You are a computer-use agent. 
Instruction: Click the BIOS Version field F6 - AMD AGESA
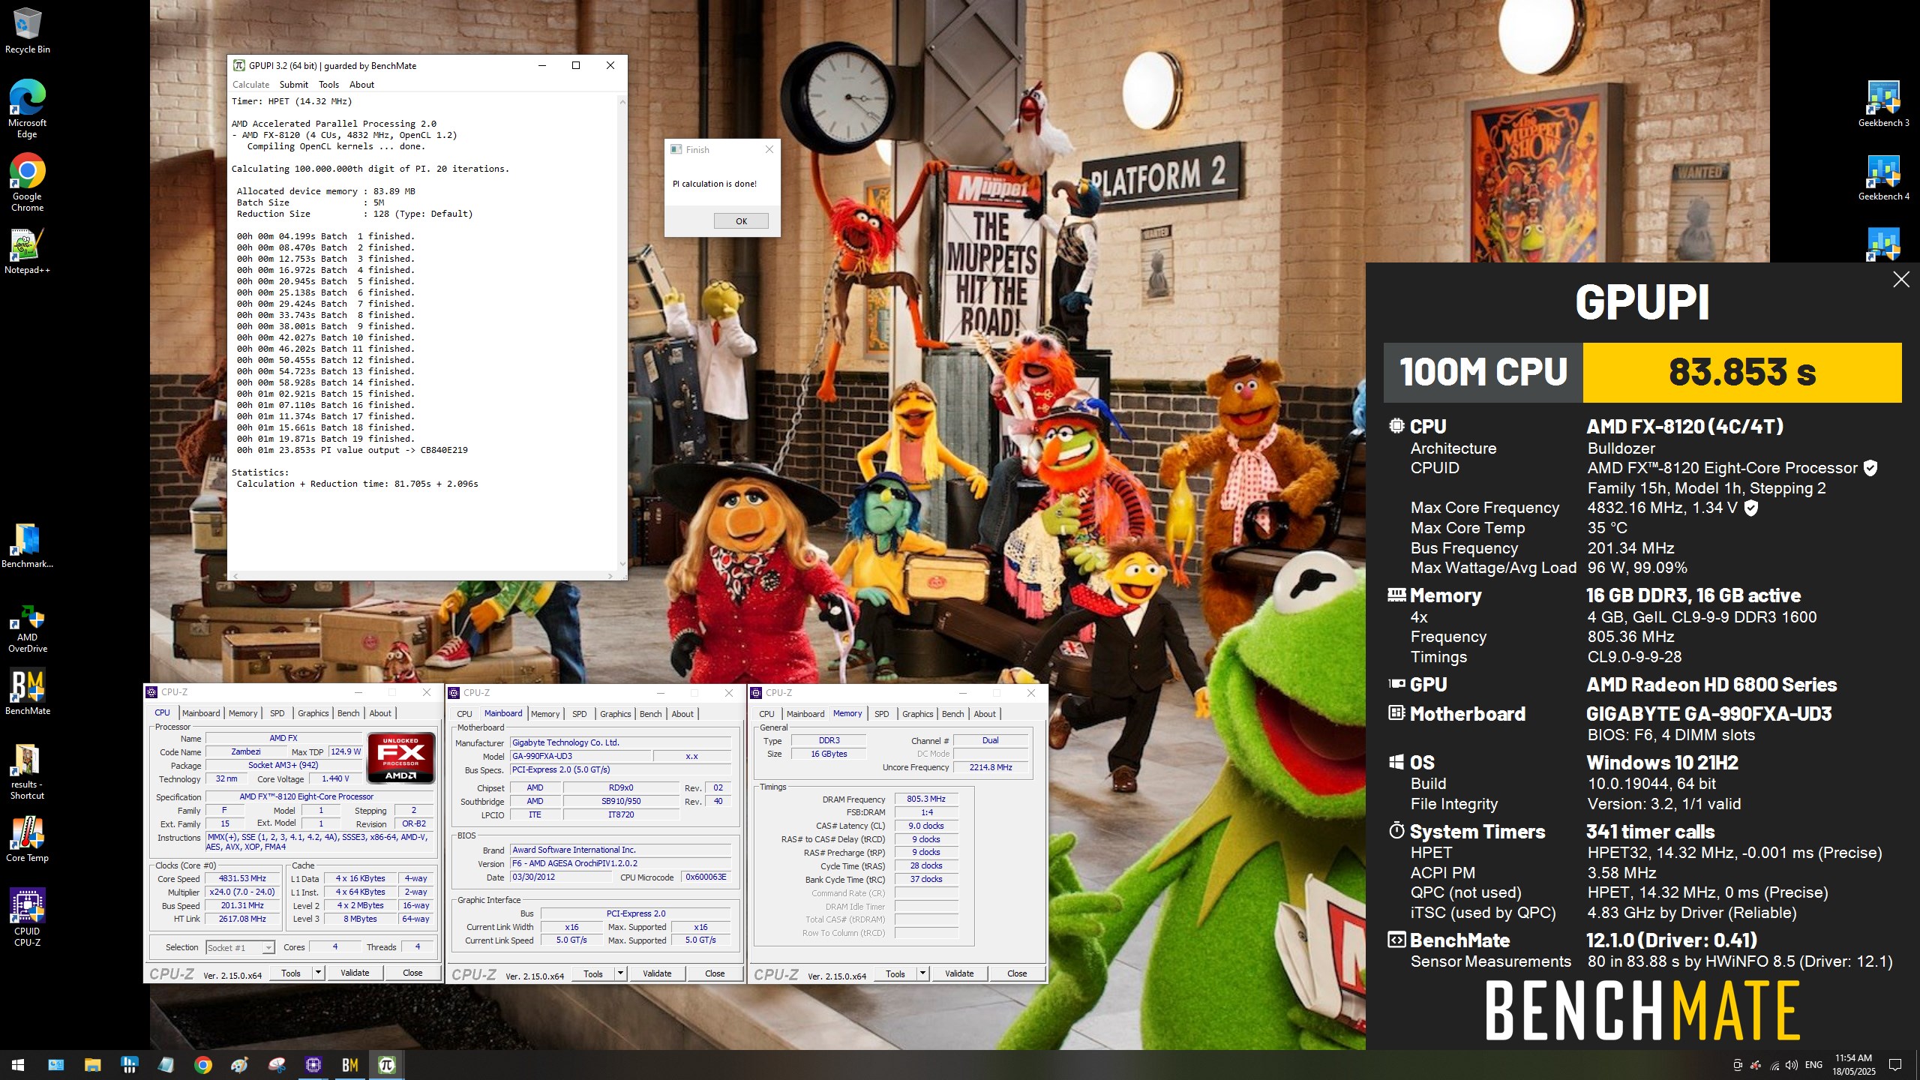[x=620, y=863]
